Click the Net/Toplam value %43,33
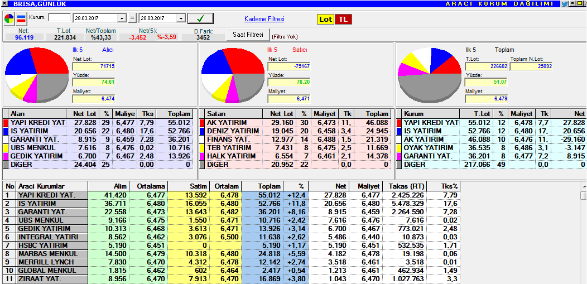This screenshot has width=587, height=284. (x=100, y=37)
